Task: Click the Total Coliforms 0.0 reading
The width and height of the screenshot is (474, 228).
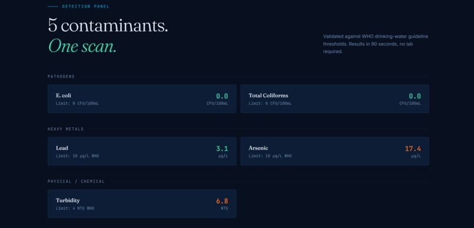Action: (x=415, y=96)
